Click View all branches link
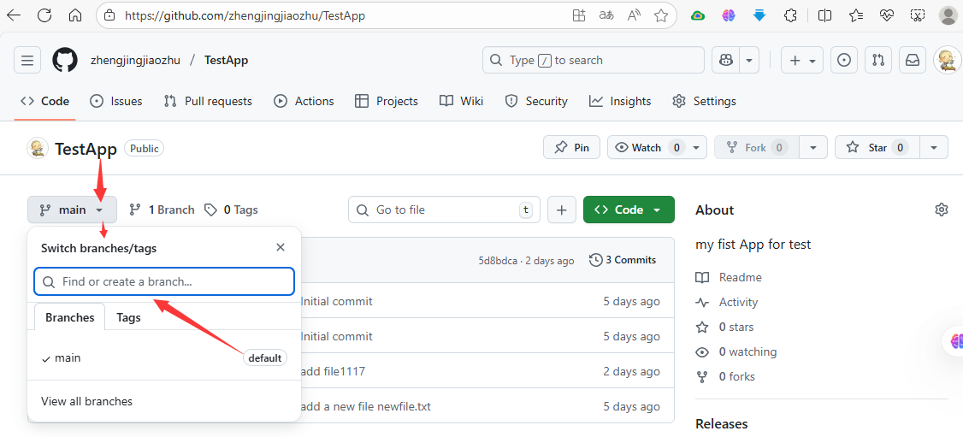This screenshot has width=963, height=437. 86,401
